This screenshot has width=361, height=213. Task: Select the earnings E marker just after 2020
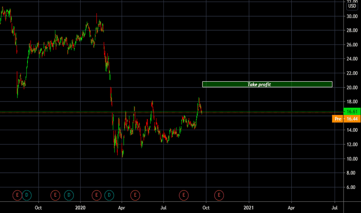96,195
